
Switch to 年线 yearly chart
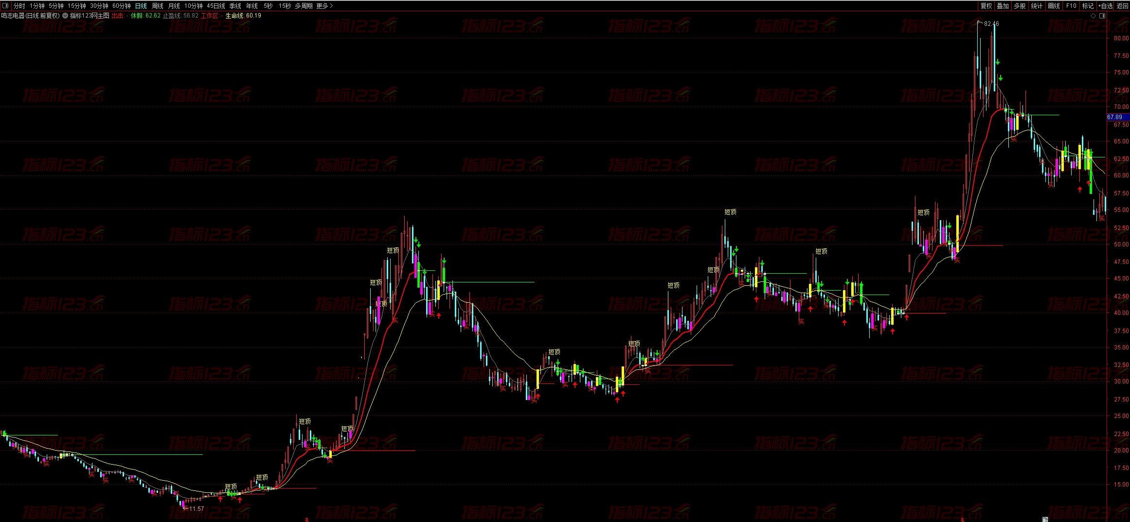pyautogui.click(x=252, y=6)
